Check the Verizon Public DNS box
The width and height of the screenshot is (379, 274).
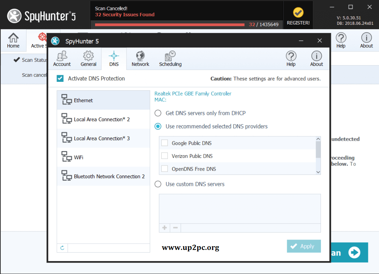coord(165,156)
